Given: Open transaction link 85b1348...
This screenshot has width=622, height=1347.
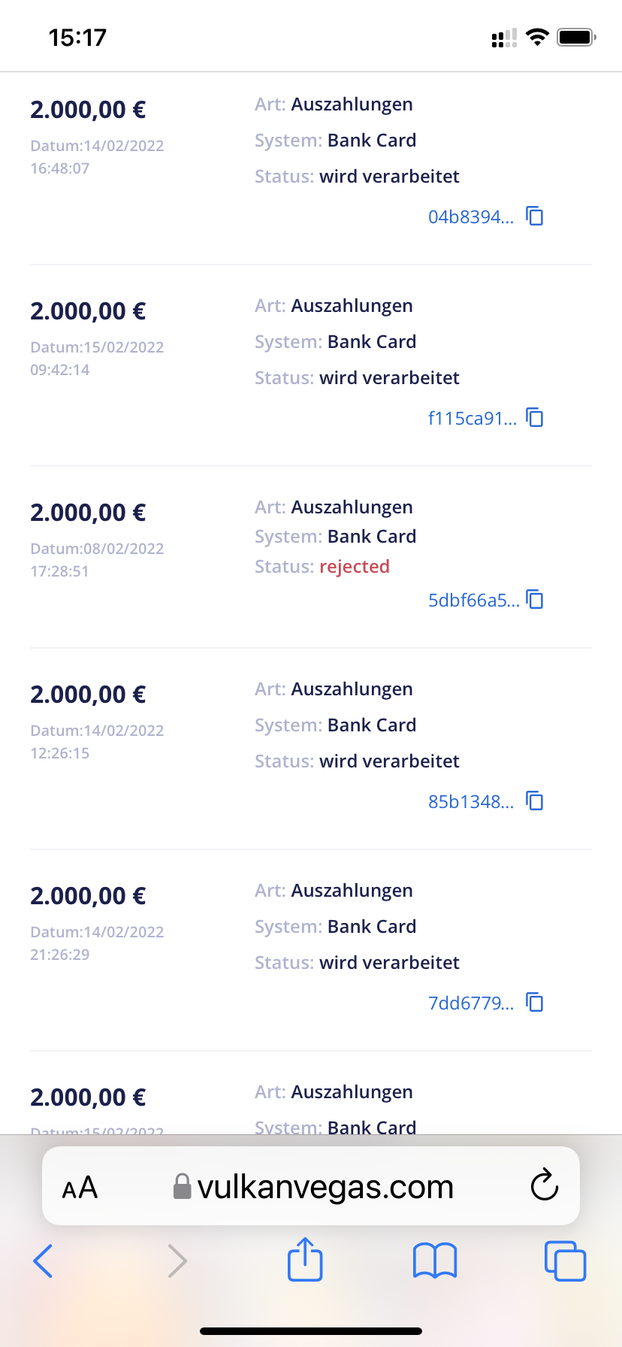Looking at the screenshot, I should (471, 802).
